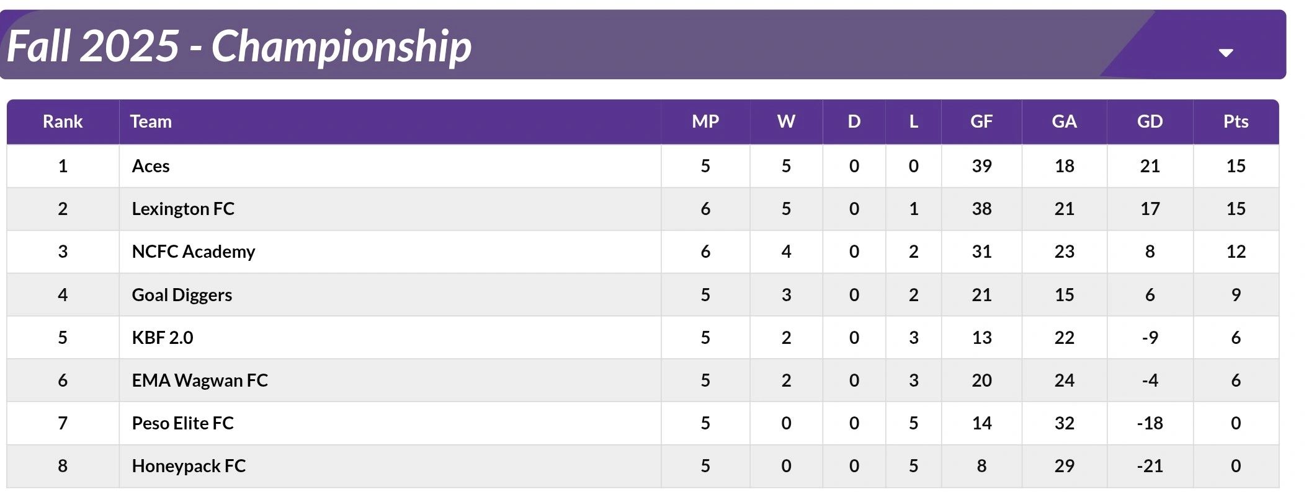Click Honeypack FC team name
Screen dimensions: 1309x492
tap(189, 466)
